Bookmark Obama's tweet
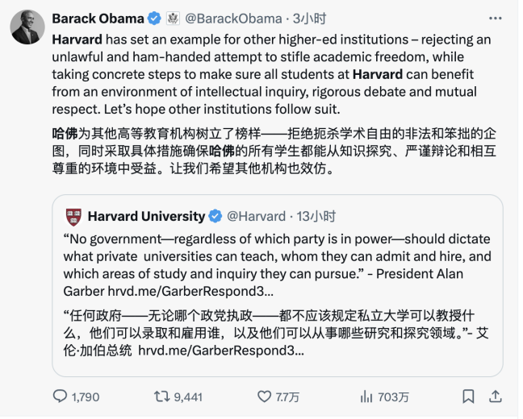The image size is (523, 419). [468, 396]
